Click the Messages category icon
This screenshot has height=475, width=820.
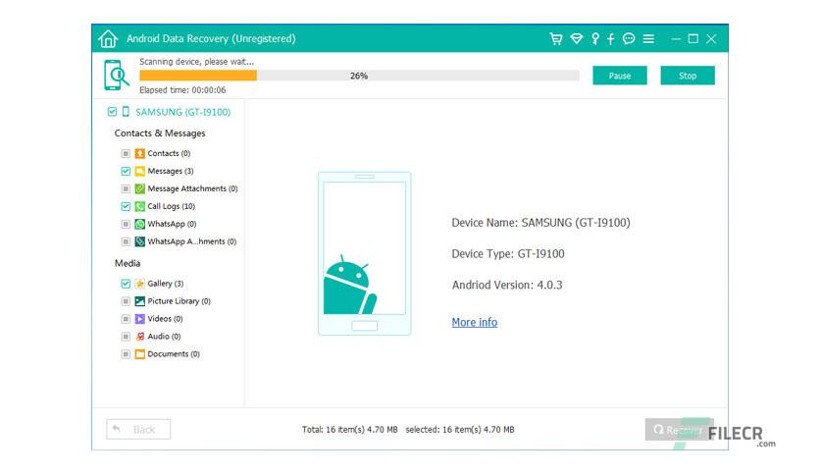pos(139,171)
